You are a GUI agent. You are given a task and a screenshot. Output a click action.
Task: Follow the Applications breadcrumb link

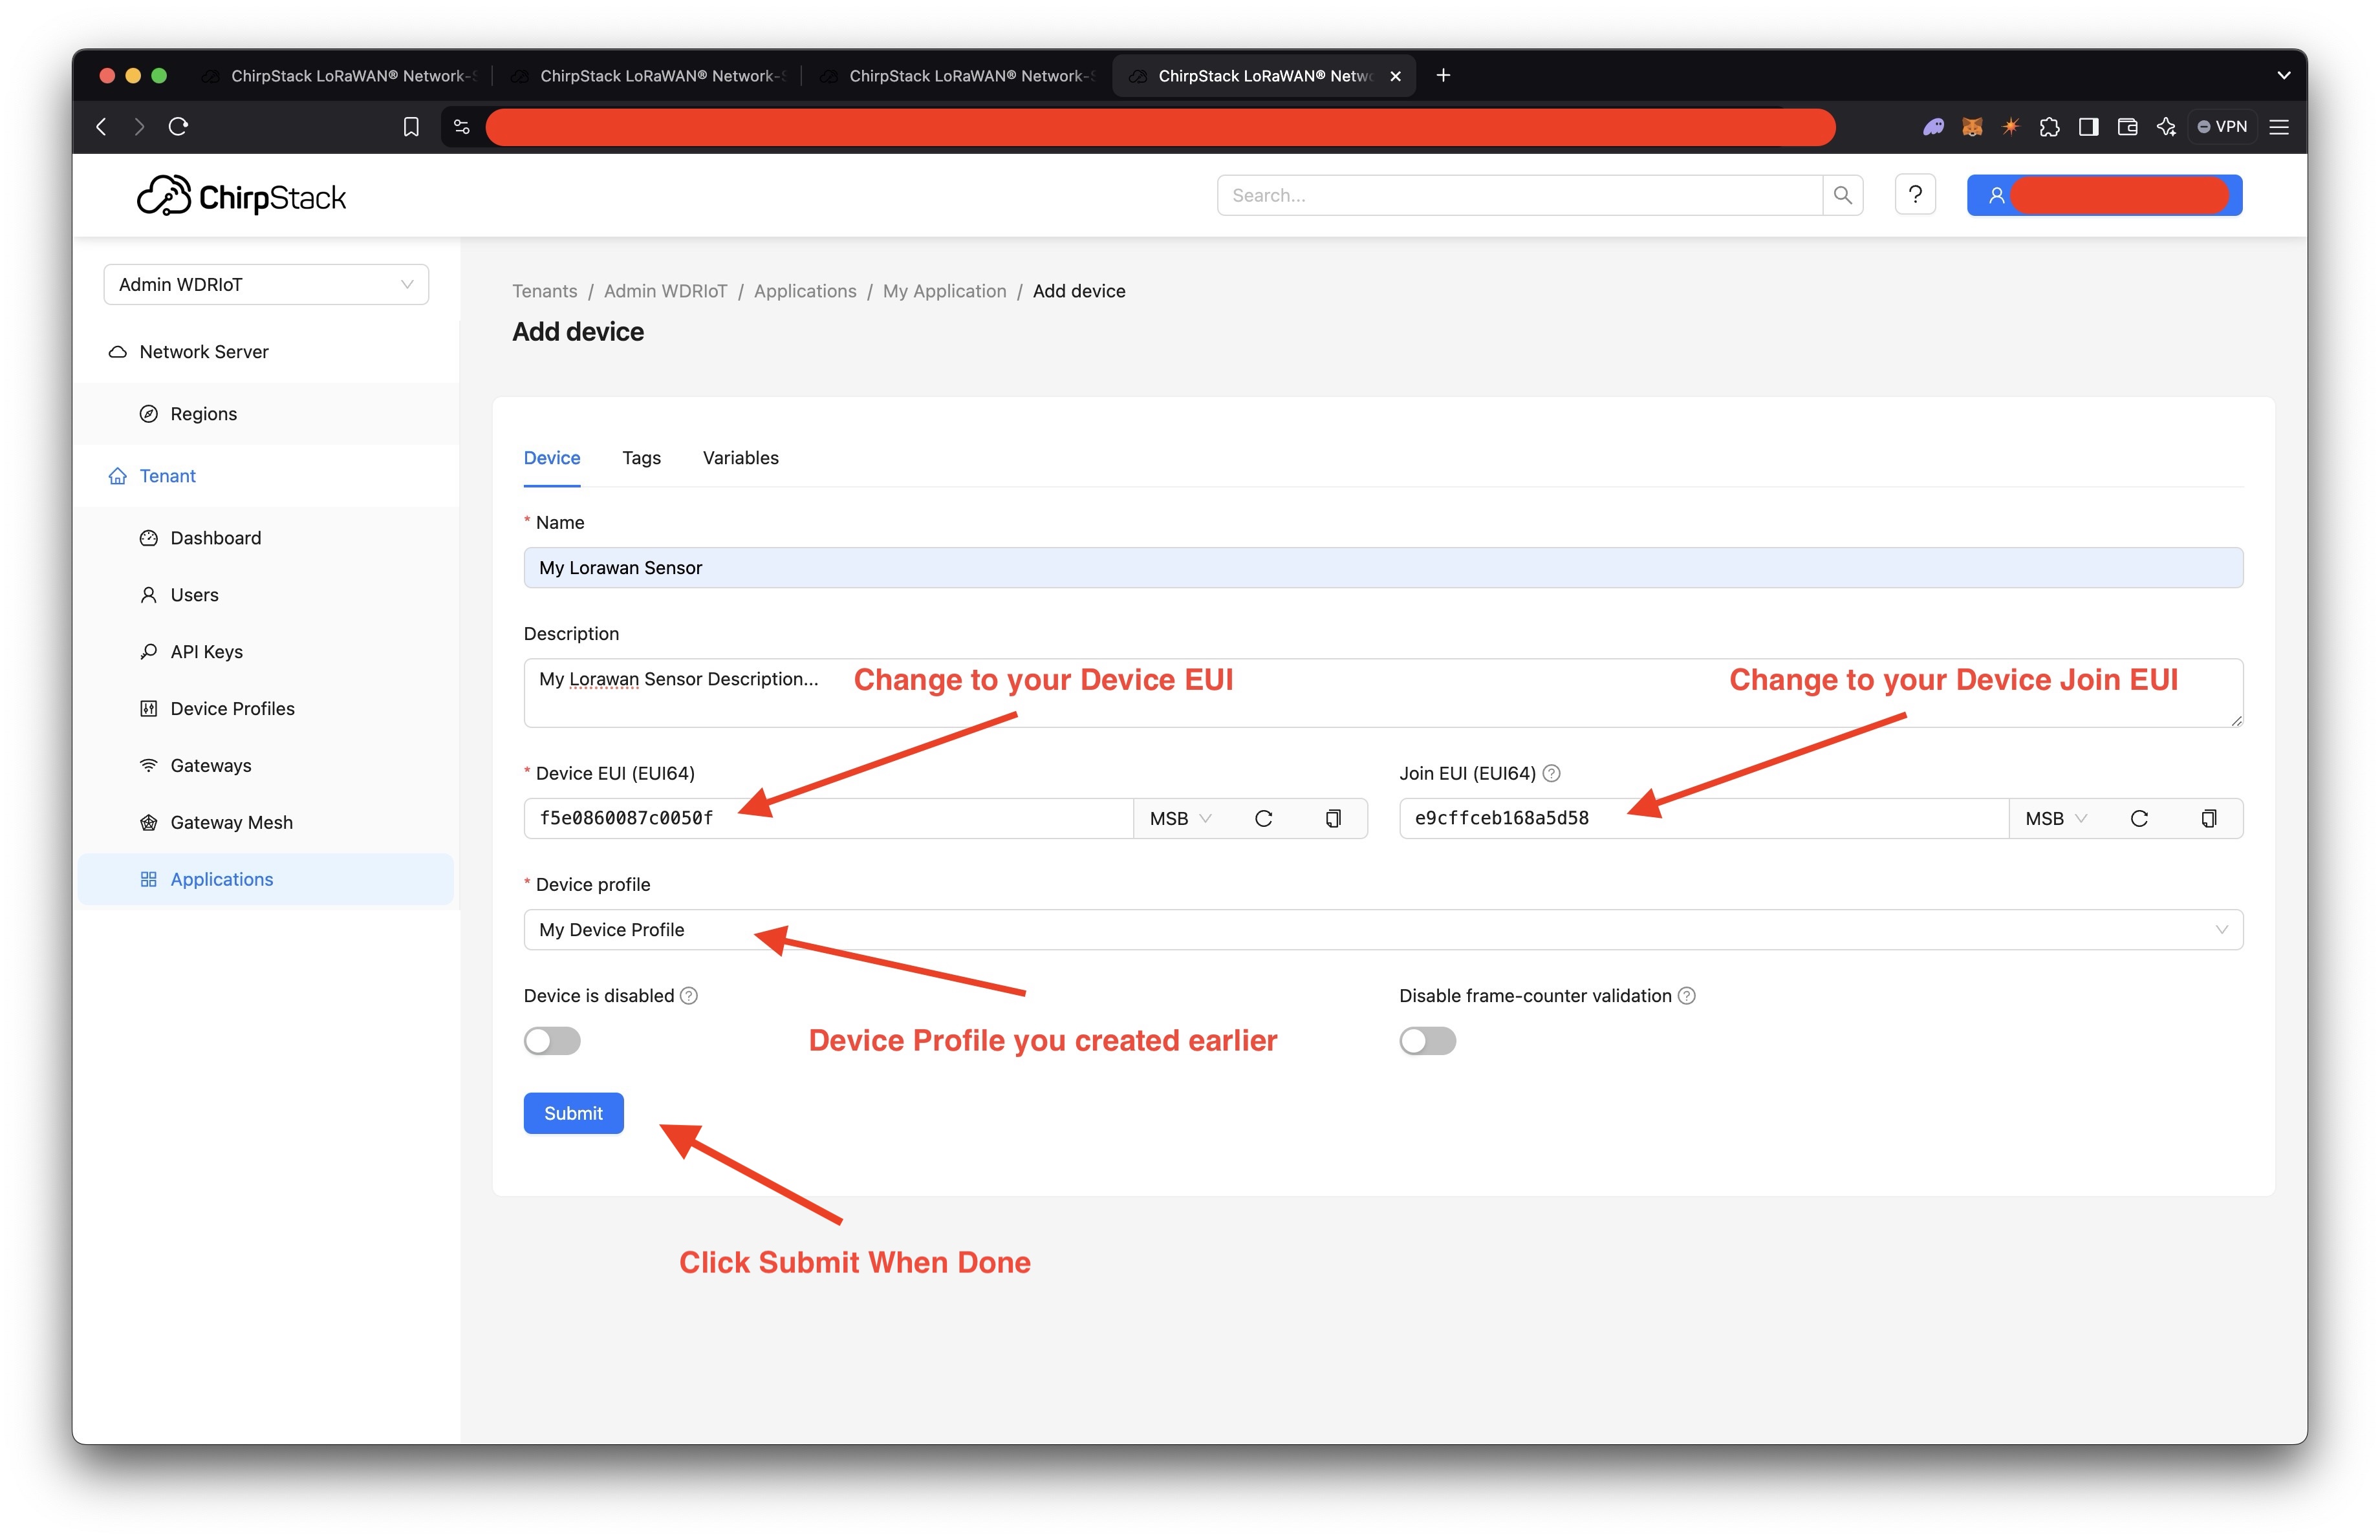click(x=805, y=291)
